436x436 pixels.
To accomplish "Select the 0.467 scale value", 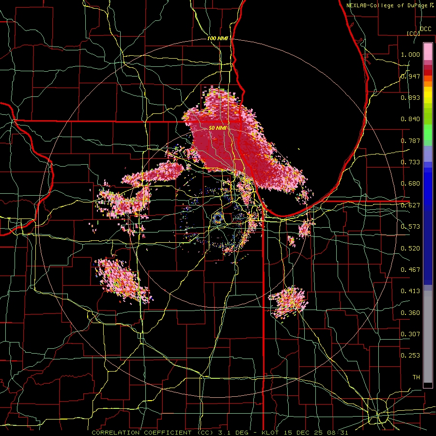I will click(x=410, y=270).
